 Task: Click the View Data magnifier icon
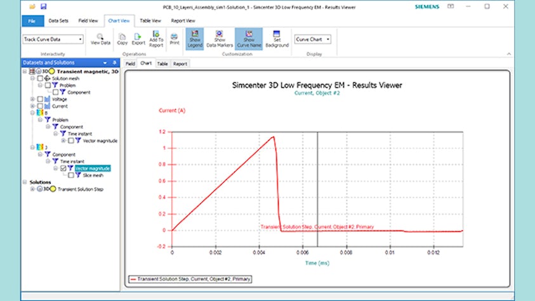pyautogui.click(x=100, y=36)
